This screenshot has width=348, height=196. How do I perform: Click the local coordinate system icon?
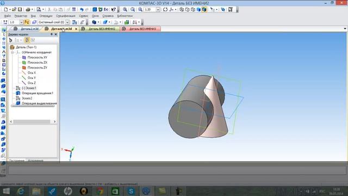74,22
